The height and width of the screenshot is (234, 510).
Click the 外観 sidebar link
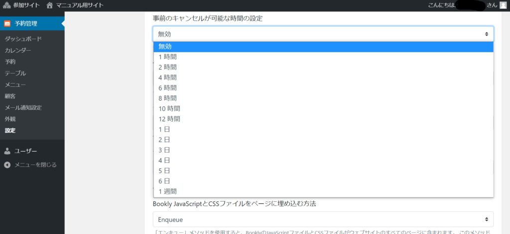pos(10,119)
